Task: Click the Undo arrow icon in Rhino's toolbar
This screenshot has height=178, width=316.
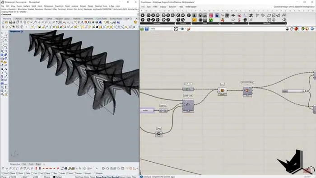Action: (x=32, y=22)
